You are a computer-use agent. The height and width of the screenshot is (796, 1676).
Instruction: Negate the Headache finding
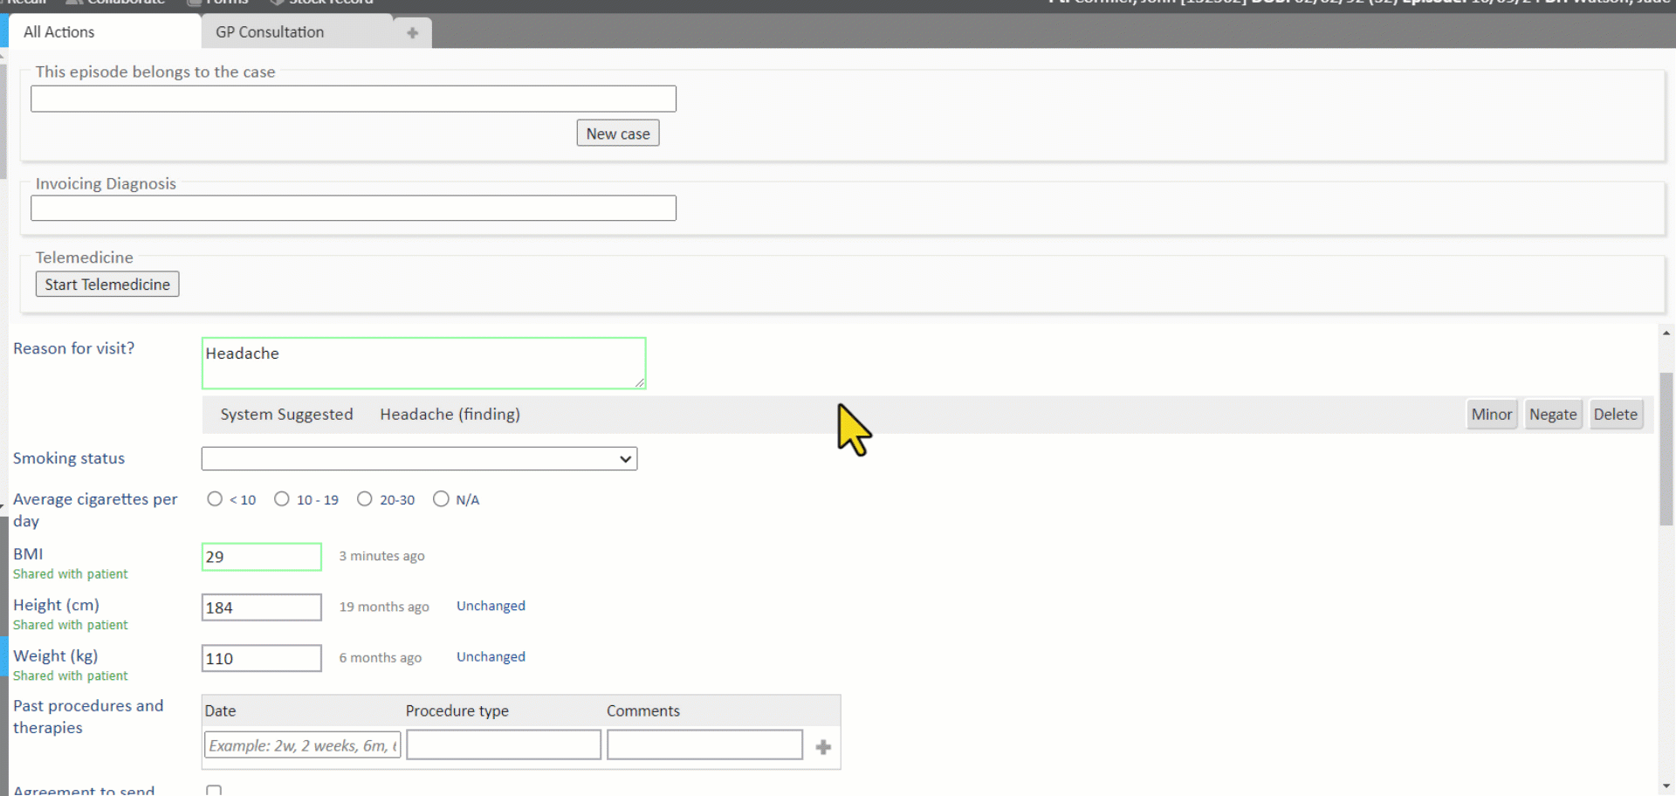pos(1552,415)
